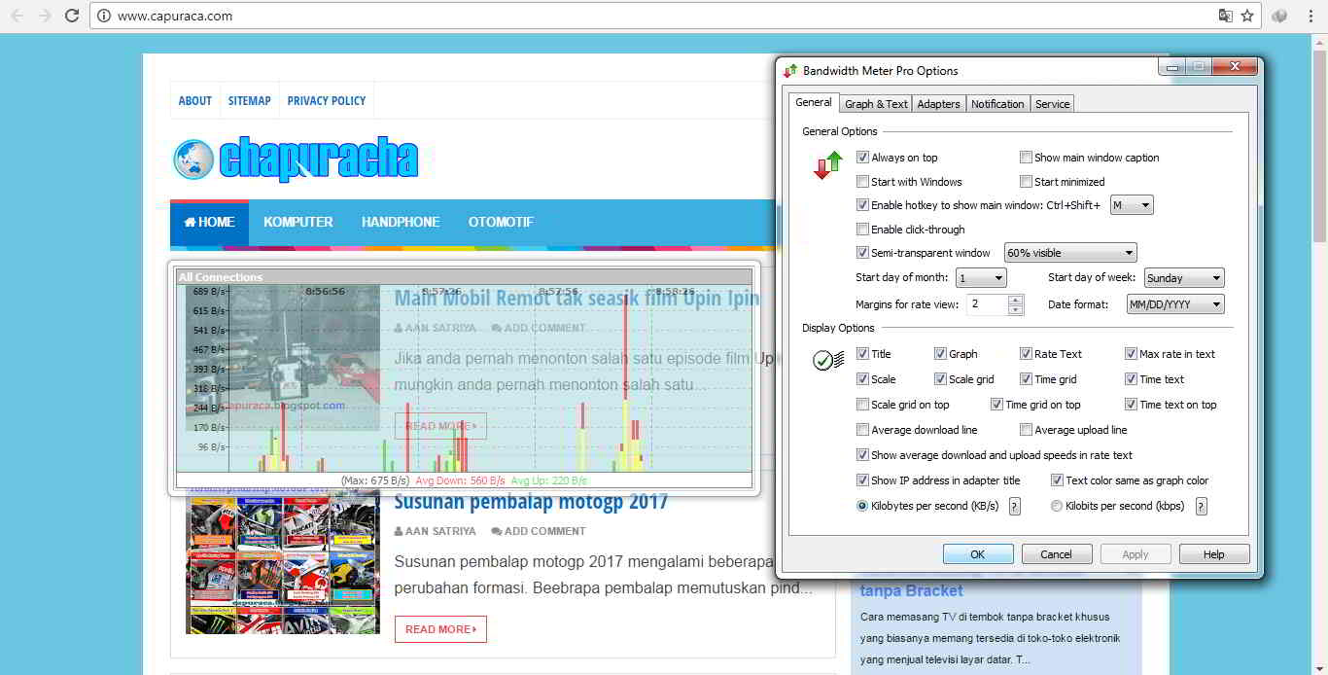This screenshot has width=1328, height=675.
Task: Click the Bandwidth Meter Pro title bar arrows icon
Action: [790, 70]
